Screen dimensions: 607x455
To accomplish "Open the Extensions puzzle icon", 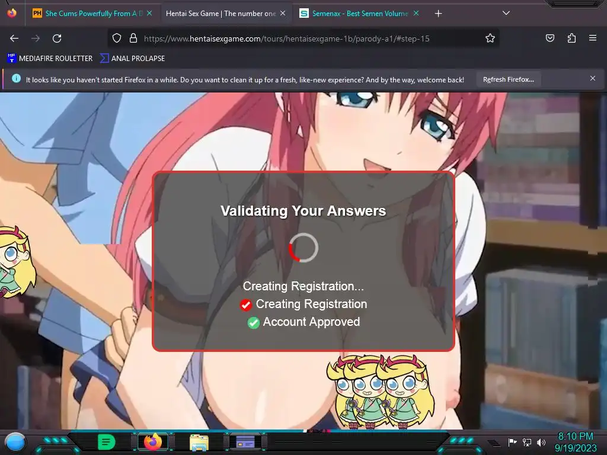I will [571, 39].
